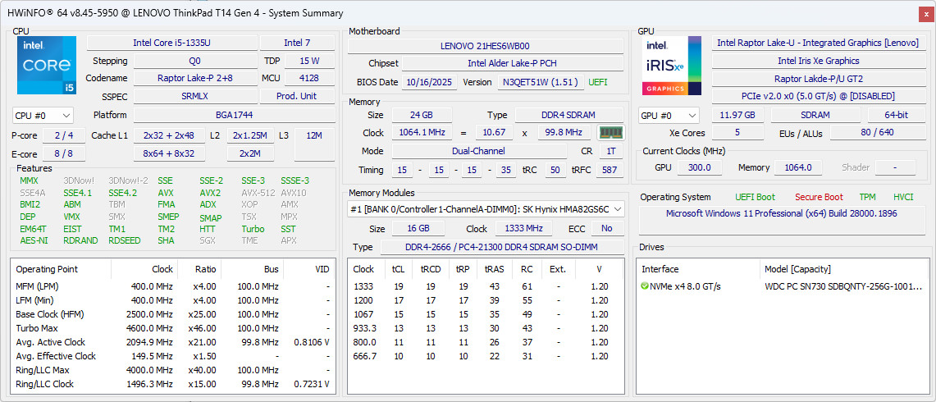Click the 10/16/2025 BIOS date field

tap(430, 82)
